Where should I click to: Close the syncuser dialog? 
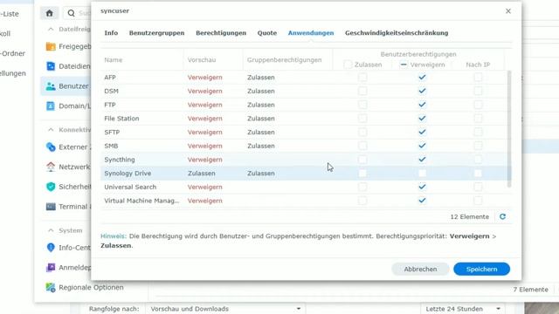(x=508, y=11)
